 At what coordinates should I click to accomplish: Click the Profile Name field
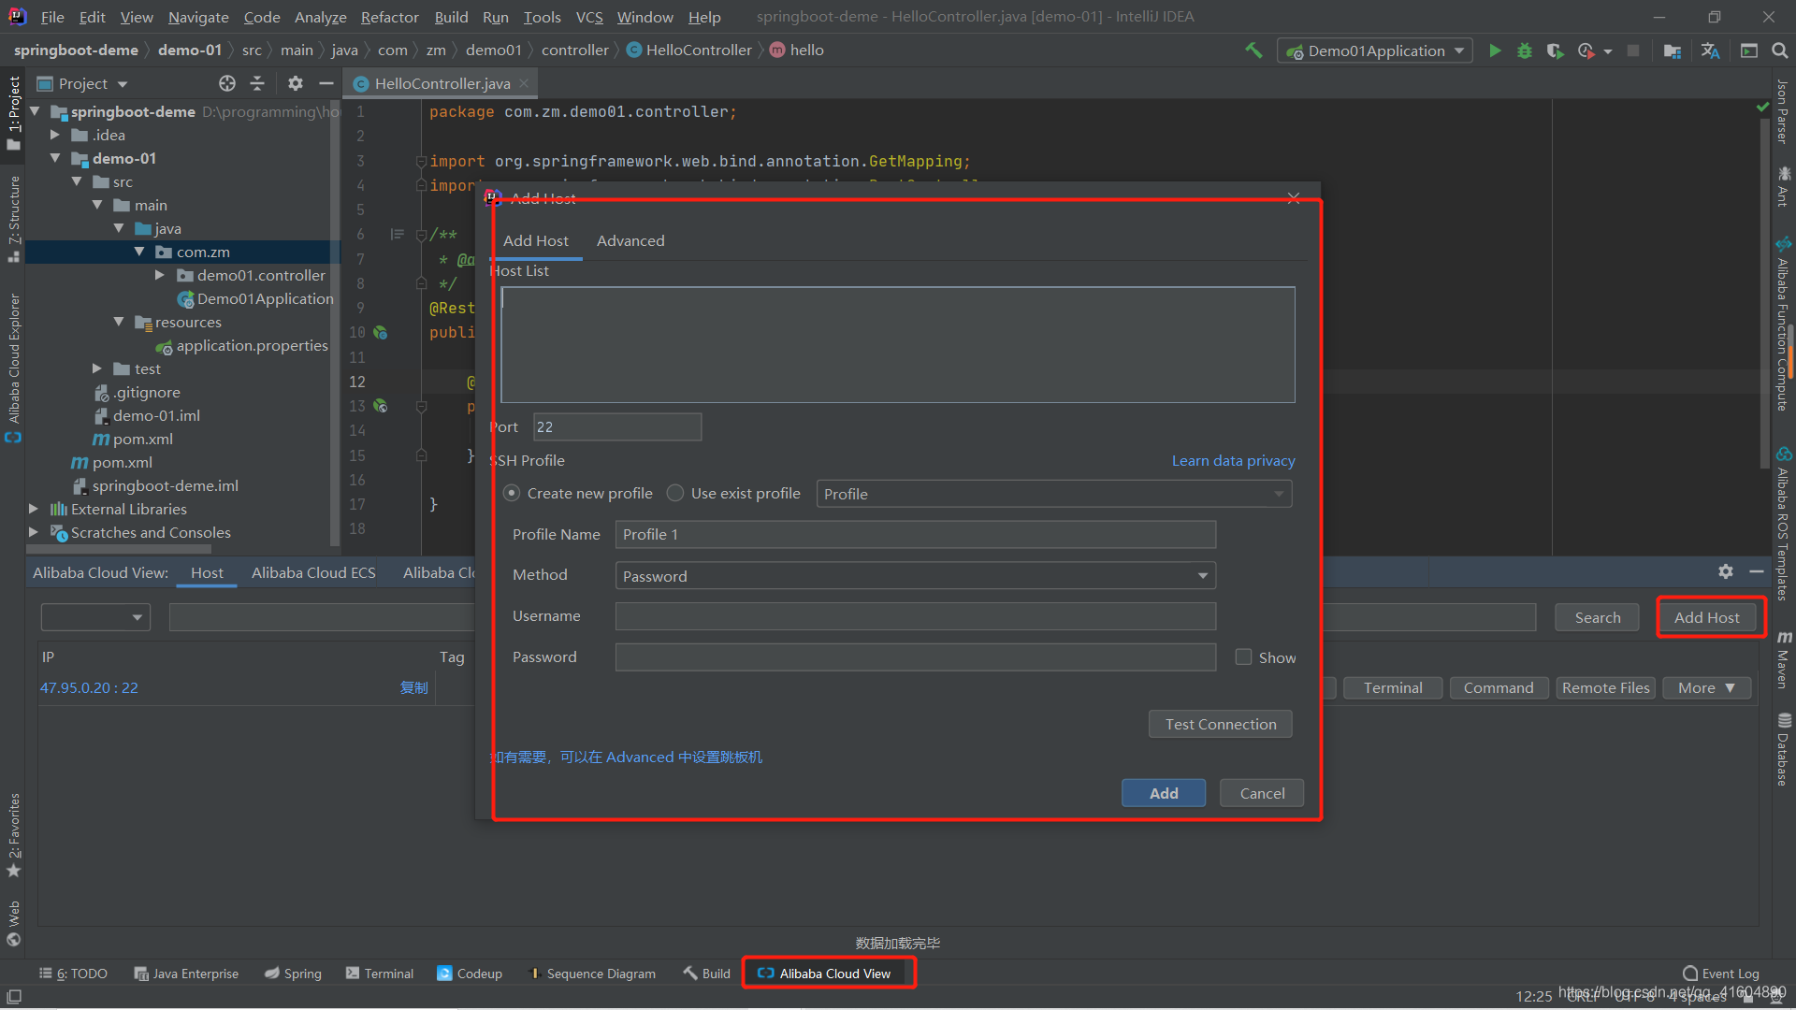pos(916,535)
